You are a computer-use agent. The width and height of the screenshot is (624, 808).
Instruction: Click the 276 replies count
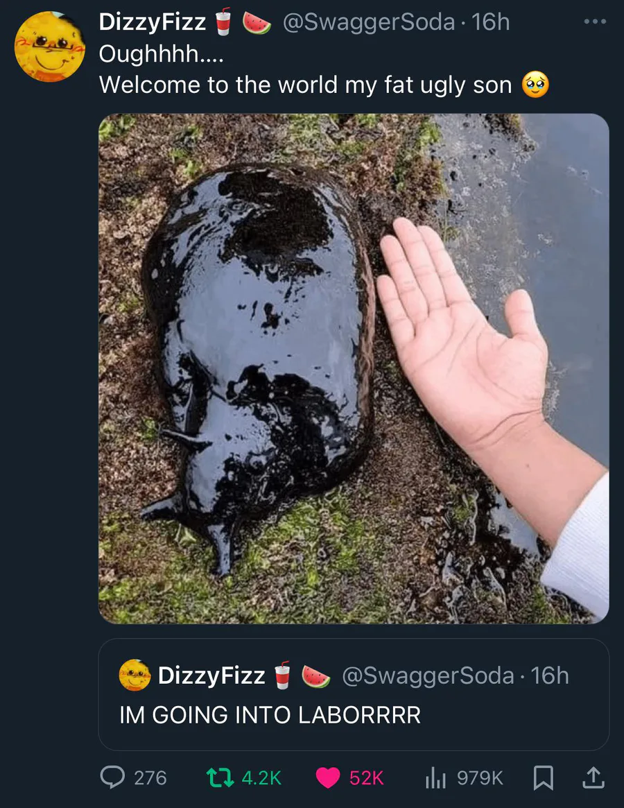[x=150, y=777]
